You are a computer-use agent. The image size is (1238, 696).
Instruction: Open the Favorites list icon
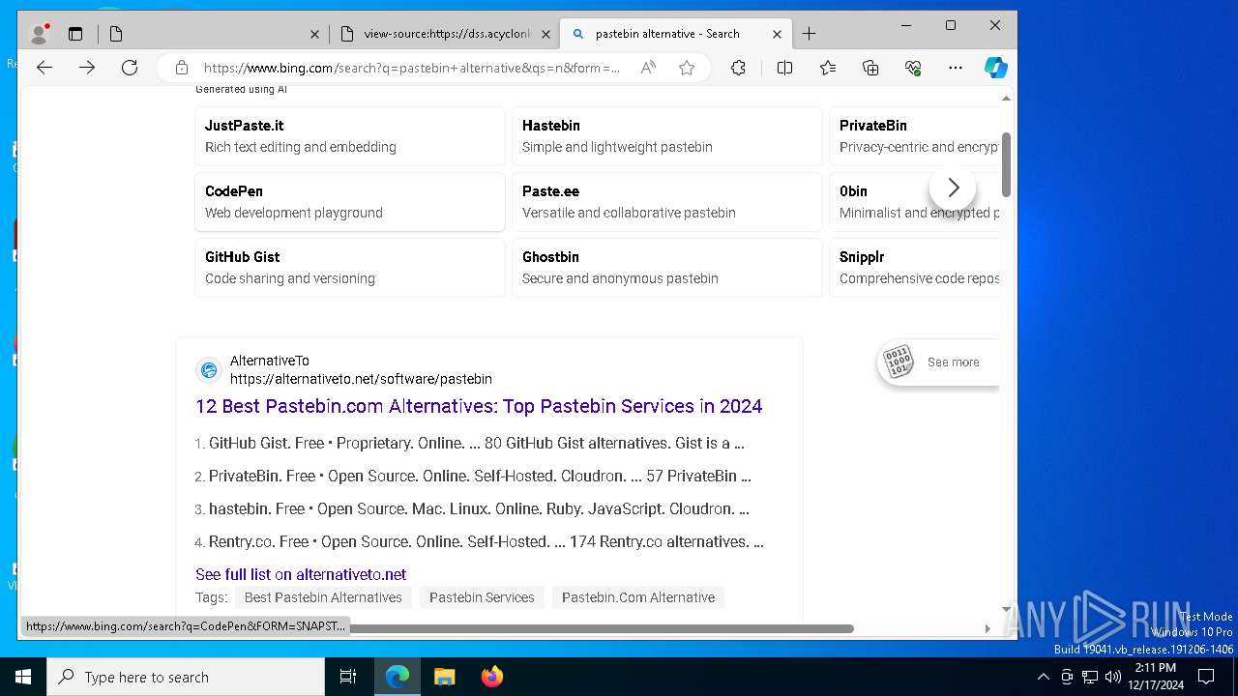[828, 68]
